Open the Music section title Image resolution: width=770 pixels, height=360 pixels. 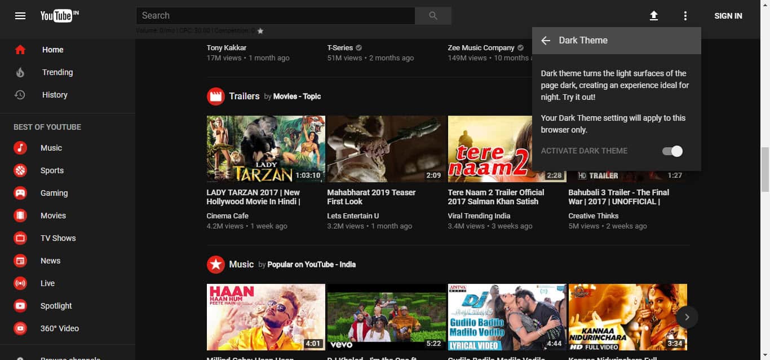pos(241,264)
